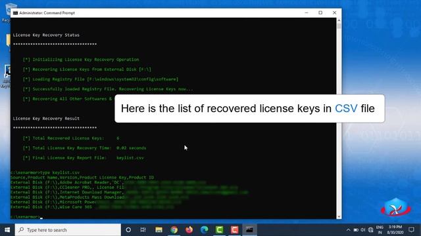Image resolution: width=421 pixels, height=236 pixels.
Task: Click 'License Key Recovery Status' heading
Action: [x=46, y=35]
